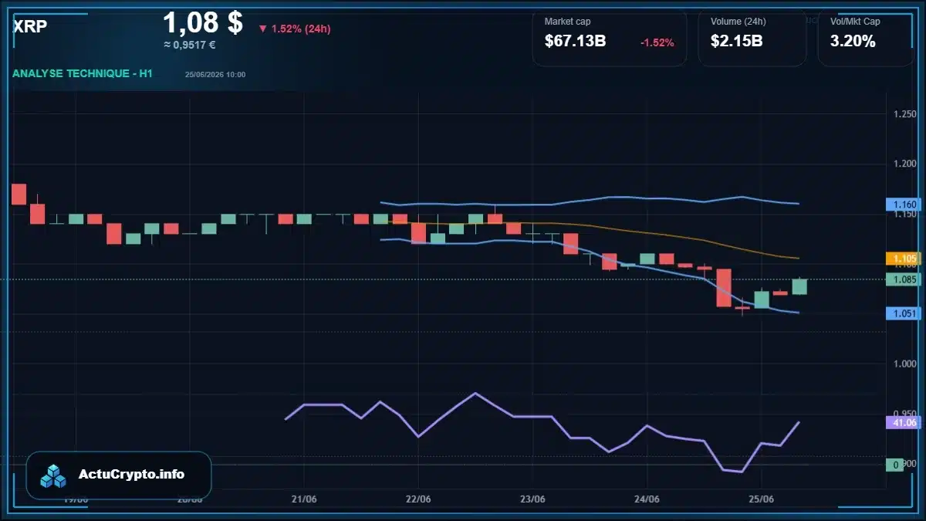Screen dimensions: 926x521
Task: Click the green 1.085 current price tag
Action: click(x=903, y=279)
